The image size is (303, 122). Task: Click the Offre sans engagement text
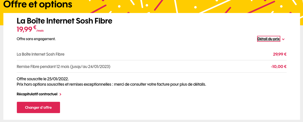click(36, 39)
